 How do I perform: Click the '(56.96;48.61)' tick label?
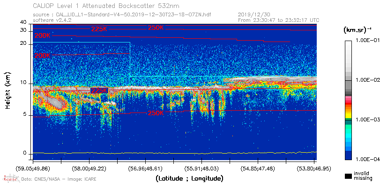tap(145, 168)
